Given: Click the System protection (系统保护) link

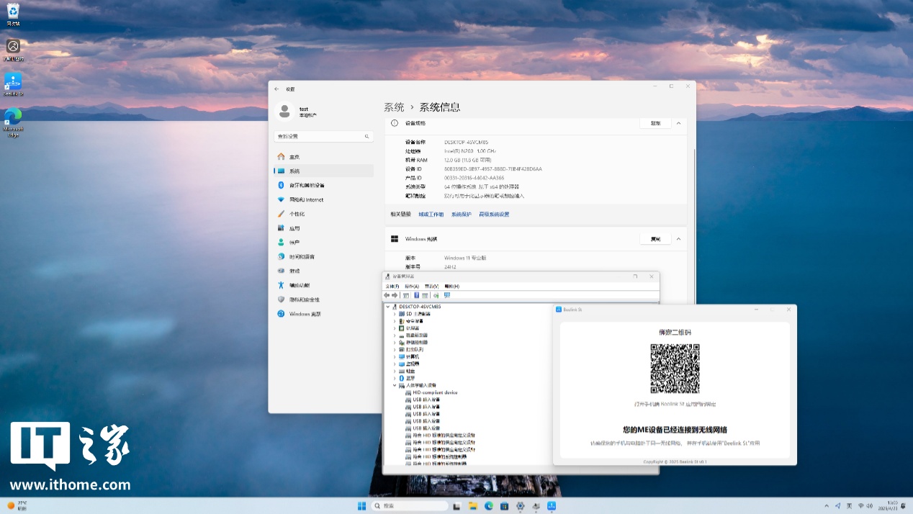Looking at the screenshot, I should pyautogui.click(x=462, y=215).
